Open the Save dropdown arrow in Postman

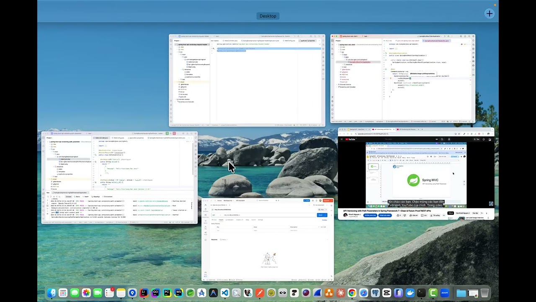point(326,210)
